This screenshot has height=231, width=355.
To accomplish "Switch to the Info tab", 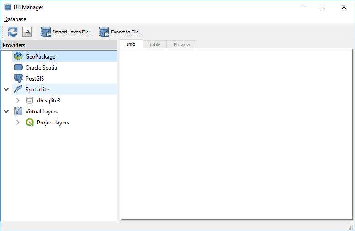I will pyautogui.click(x=131, y=44).
